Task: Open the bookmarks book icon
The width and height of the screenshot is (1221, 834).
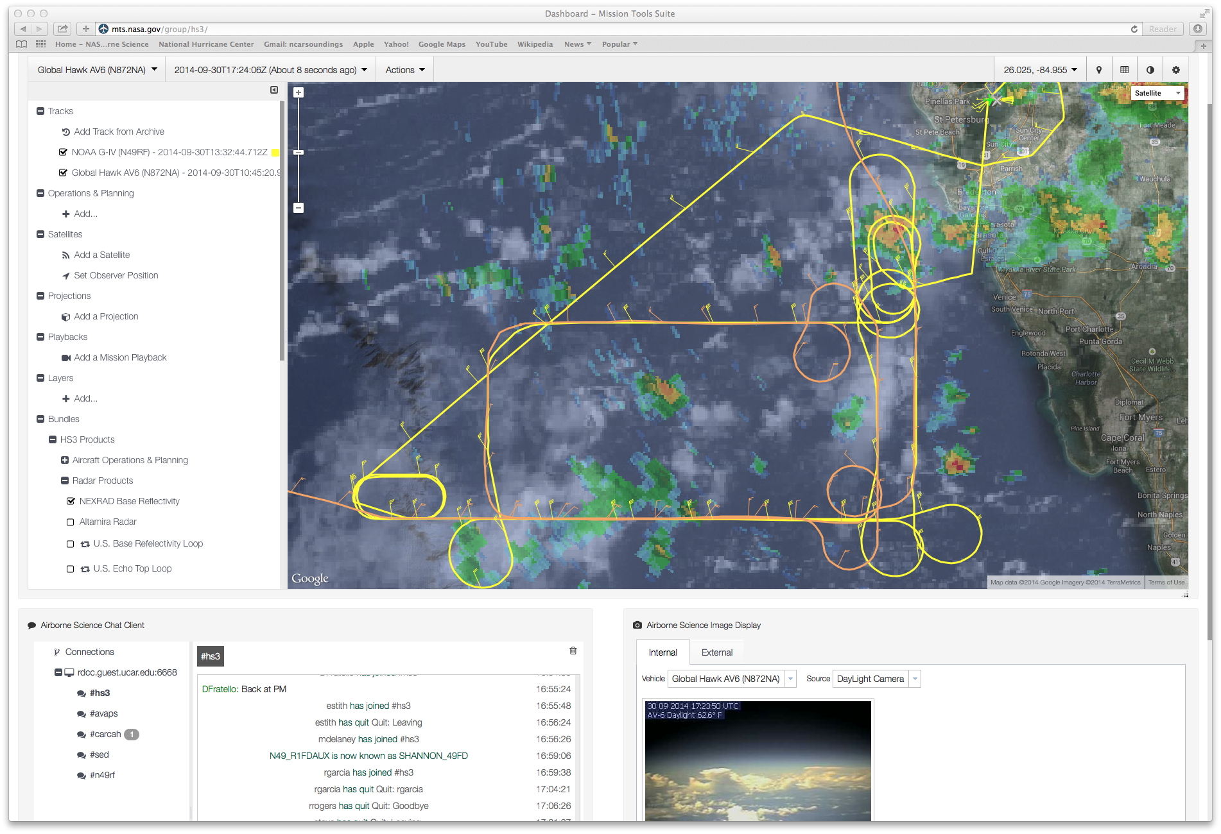Action: click(x=22, y=44)
